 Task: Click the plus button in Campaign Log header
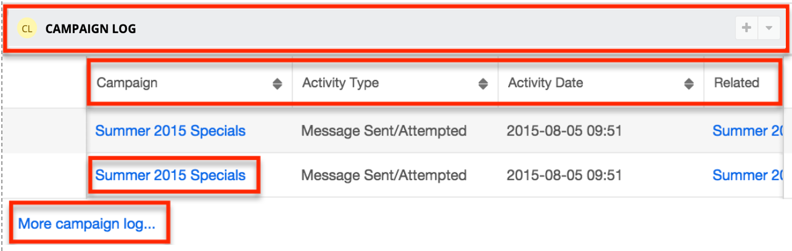pyautogui.click(x=746, y=28)
